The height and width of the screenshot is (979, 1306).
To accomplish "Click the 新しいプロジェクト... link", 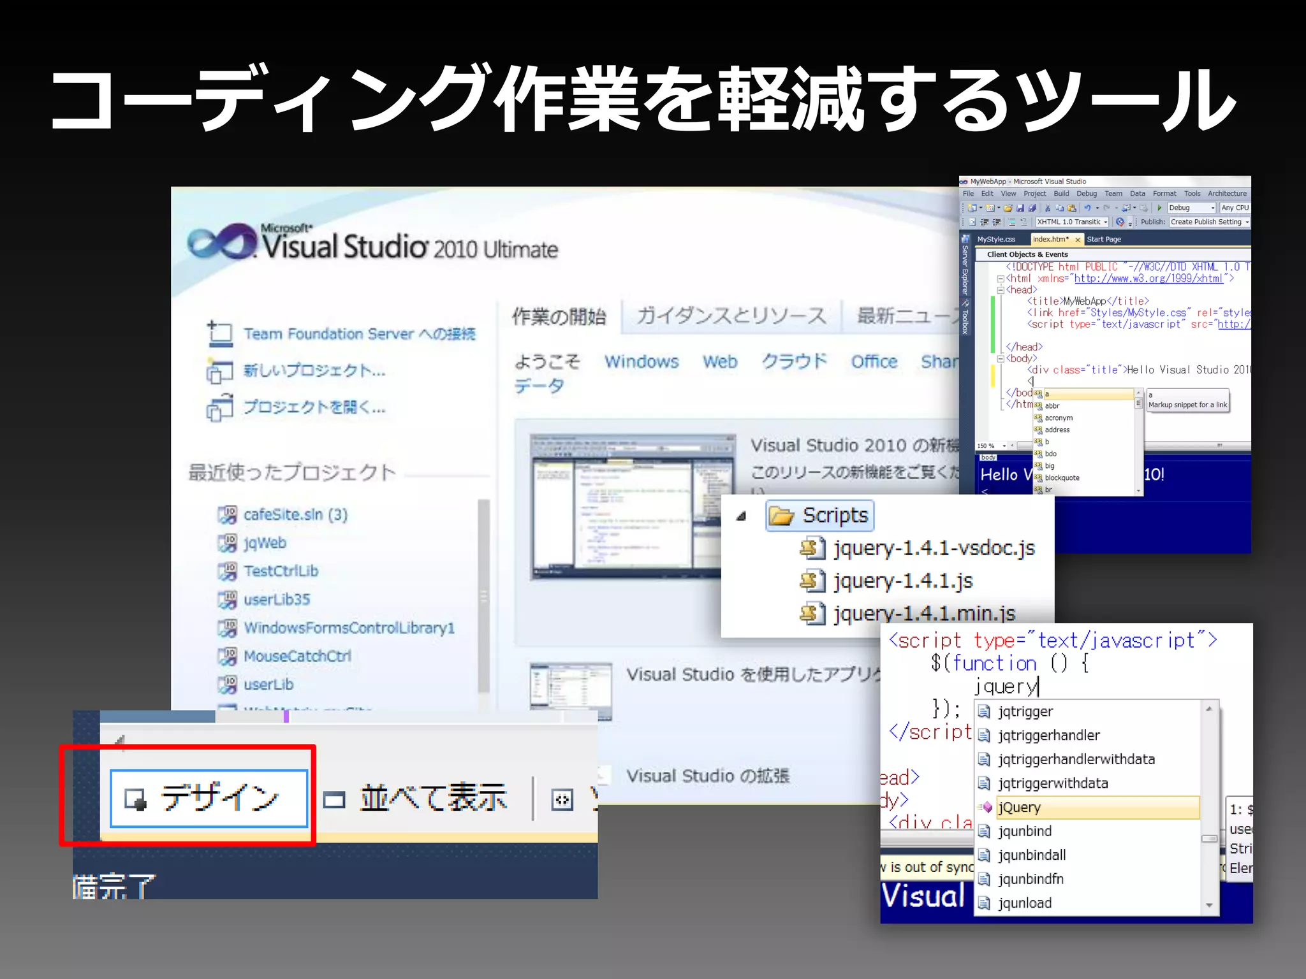I will click(314, 371).
